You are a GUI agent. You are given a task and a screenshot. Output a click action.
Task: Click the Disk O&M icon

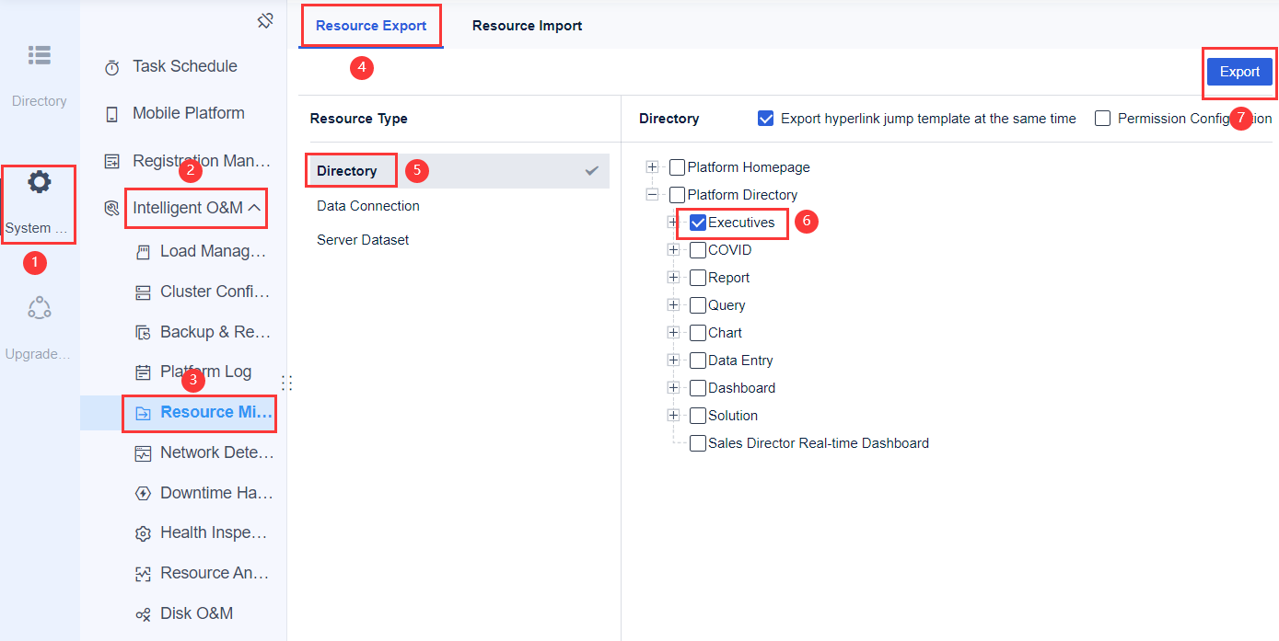pos(143,614)
